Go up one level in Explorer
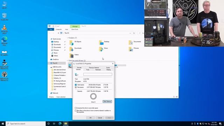Viewport: 224px width, 126px height. coord(58,33)
